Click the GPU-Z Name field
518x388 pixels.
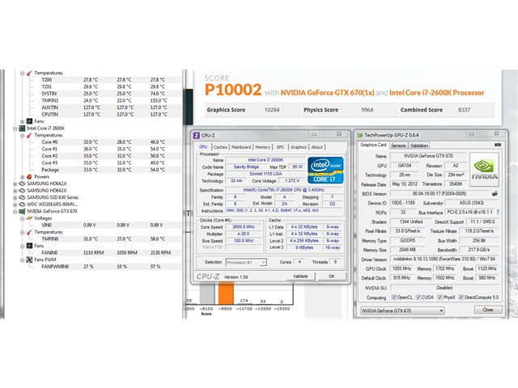[x=428, y=156]
